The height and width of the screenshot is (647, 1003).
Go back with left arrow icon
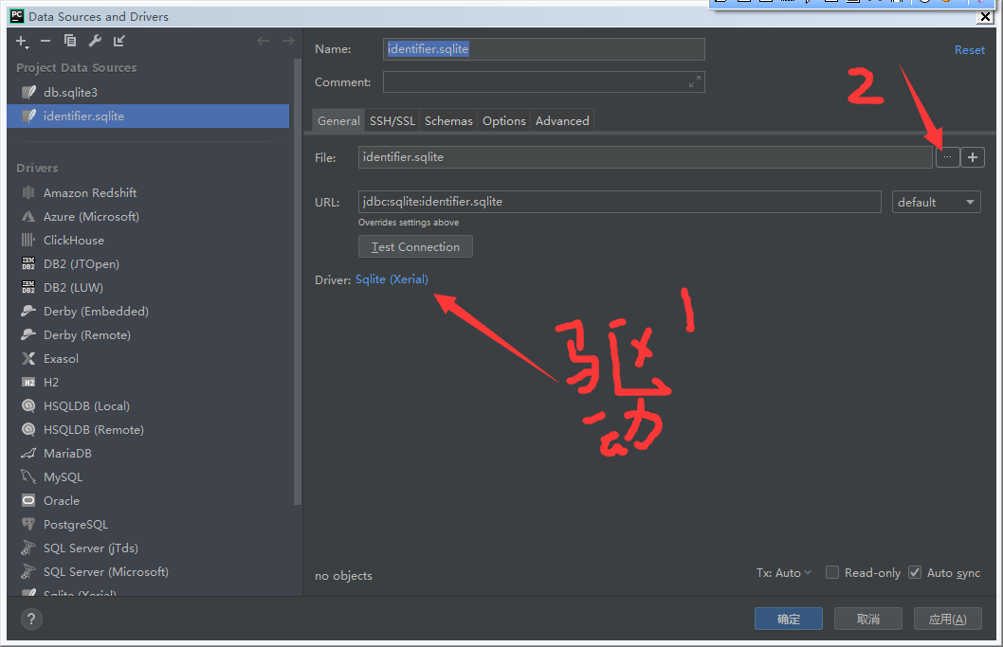[263, 41]
